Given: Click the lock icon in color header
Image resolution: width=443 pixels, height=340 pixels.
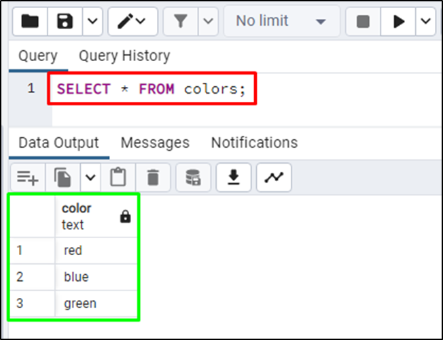Looking at the screenshot, I should click(126, 216).
